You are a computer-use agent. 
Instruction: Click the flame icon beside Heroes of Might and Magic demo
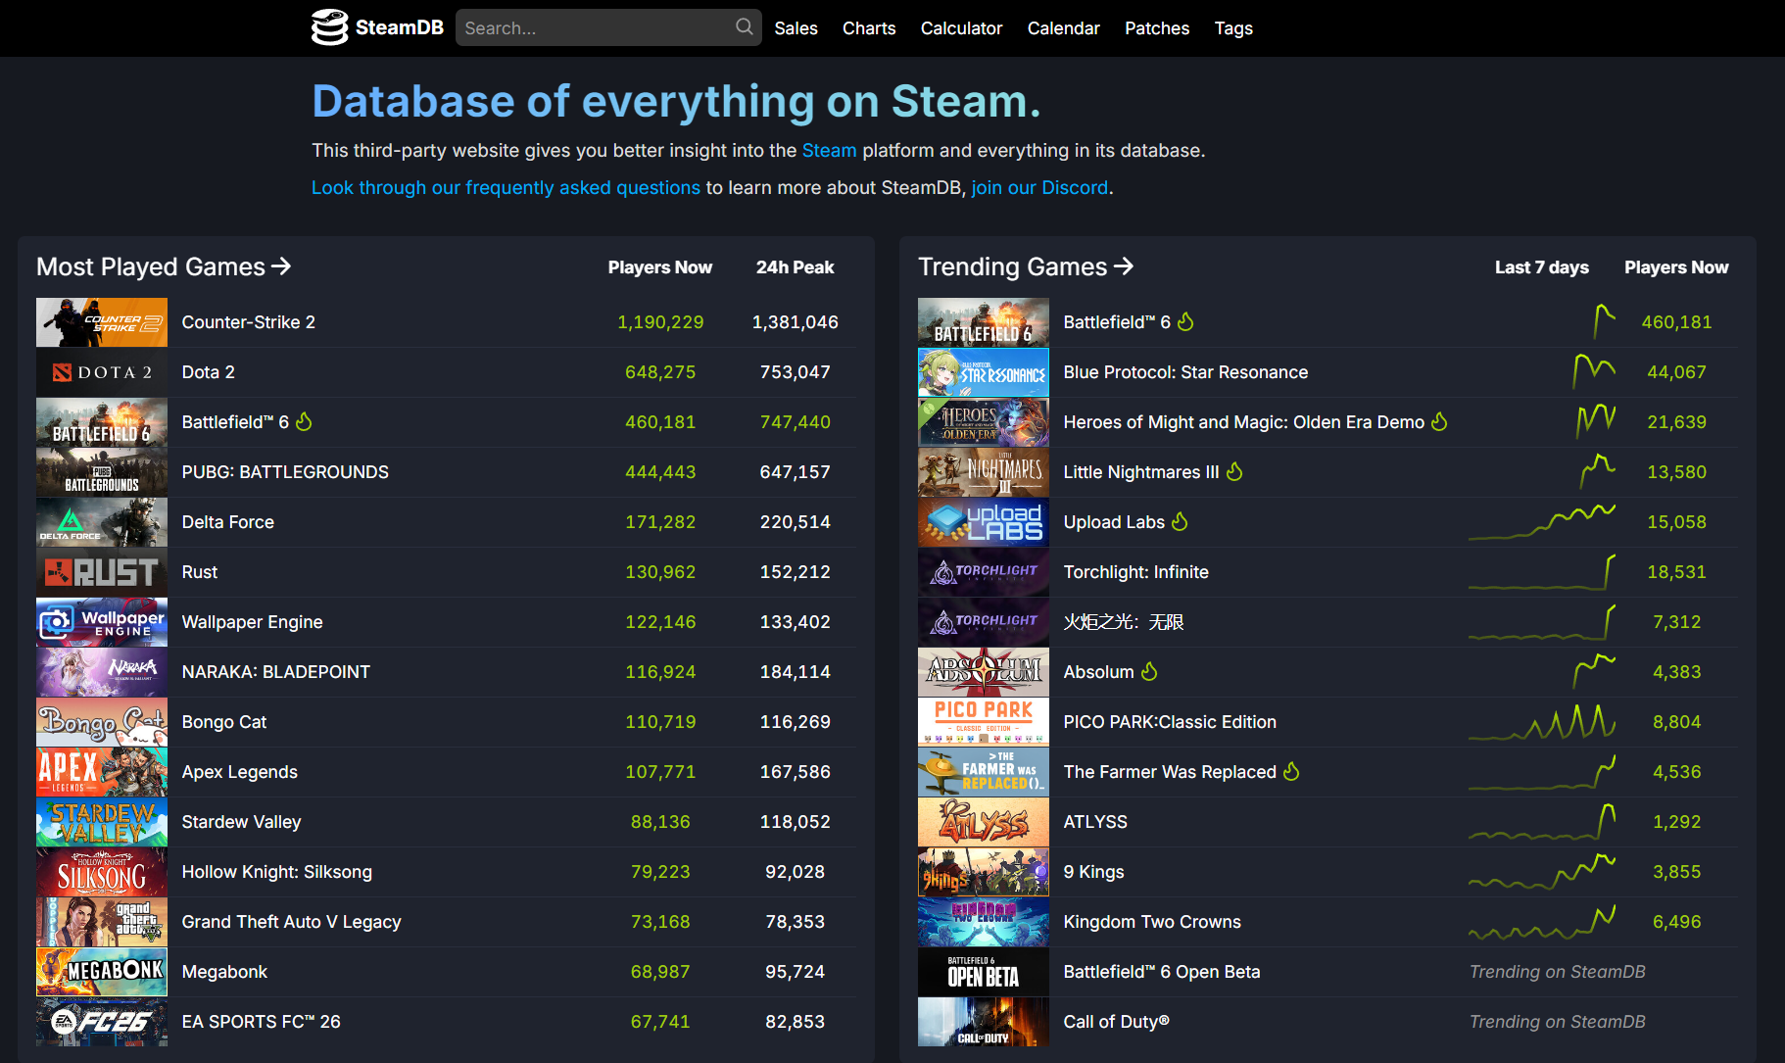1439,421
